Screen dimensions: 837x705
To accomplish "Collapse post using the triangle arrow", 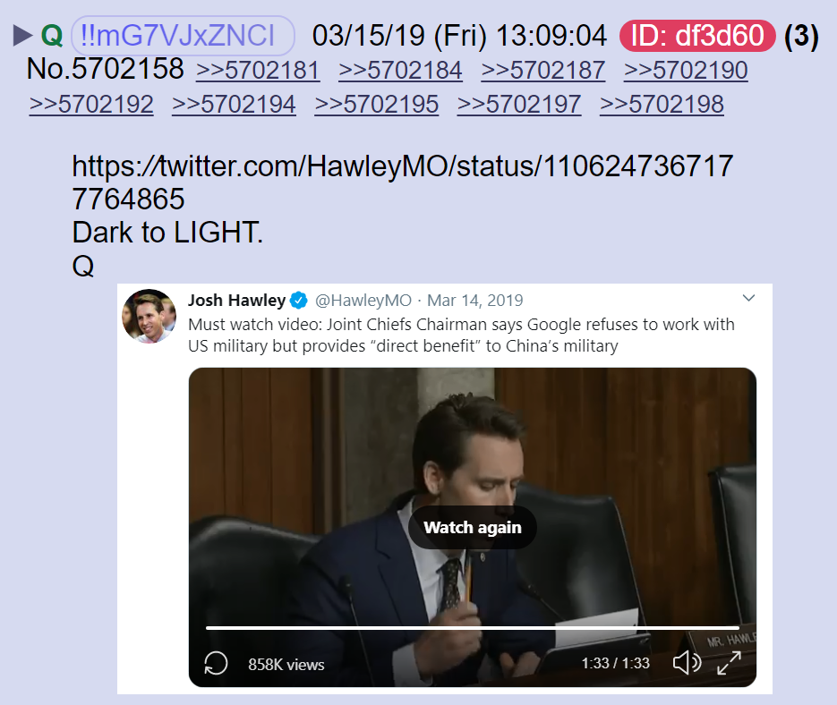I will click(23, 36).
